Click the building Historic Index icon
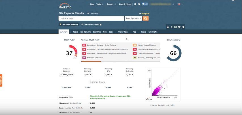242x115 pixels. click(82, 25)
